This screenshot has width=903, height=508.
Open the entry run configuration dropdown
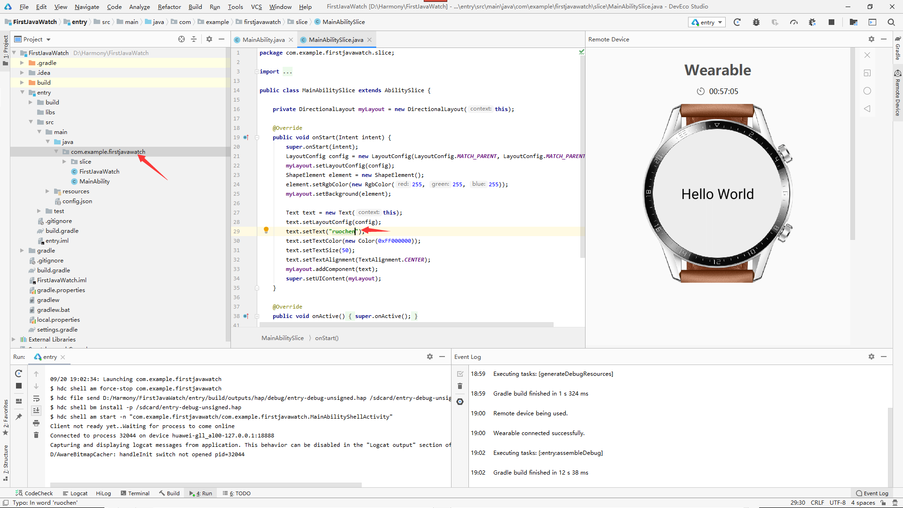click(x=707, y=22)
